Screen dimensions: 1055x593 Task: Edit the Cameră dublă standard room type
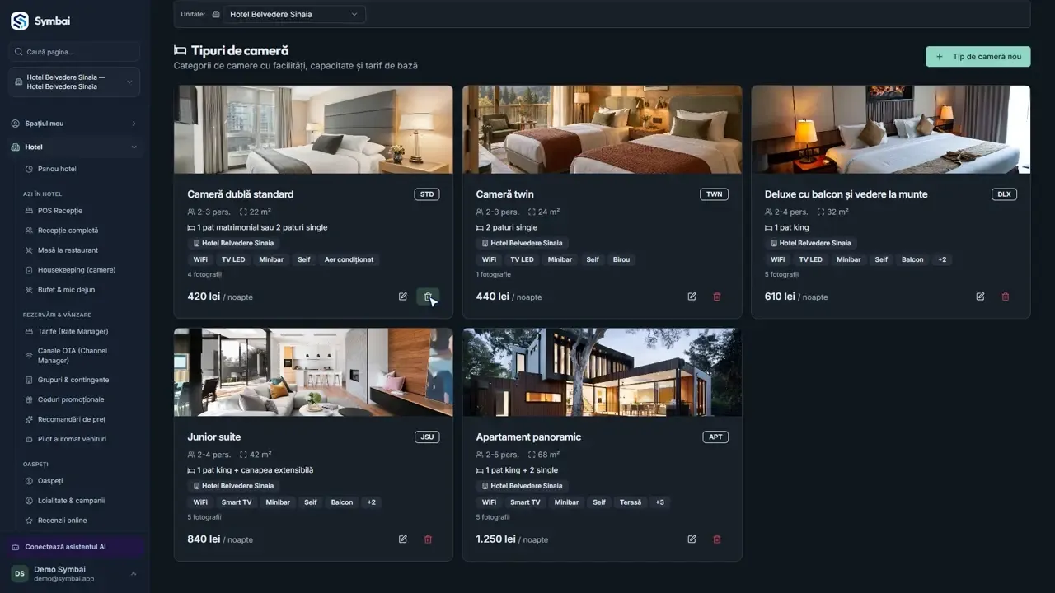[403, 296]
